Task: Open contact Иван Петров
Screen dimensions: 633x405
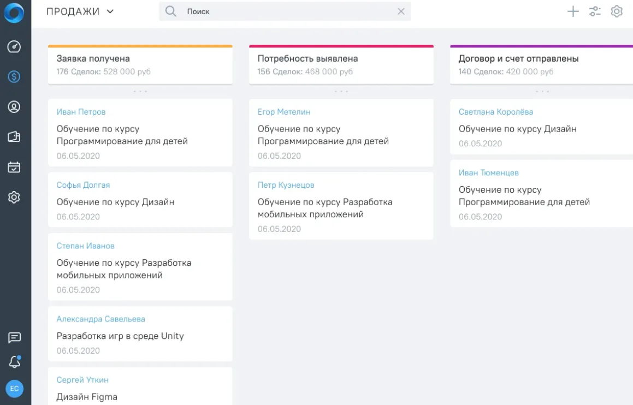Action: coord(81,112)
